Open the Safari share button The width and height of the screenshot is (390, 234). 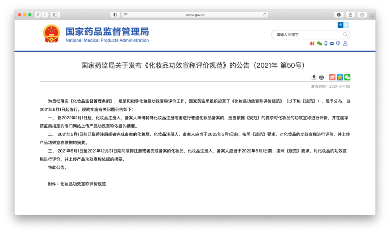(350, 15)
